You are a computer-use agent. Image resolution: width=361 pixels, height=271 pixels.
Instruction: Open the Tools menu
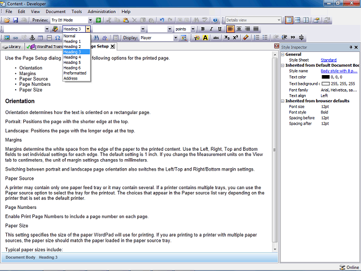click(x=77, y=11)
